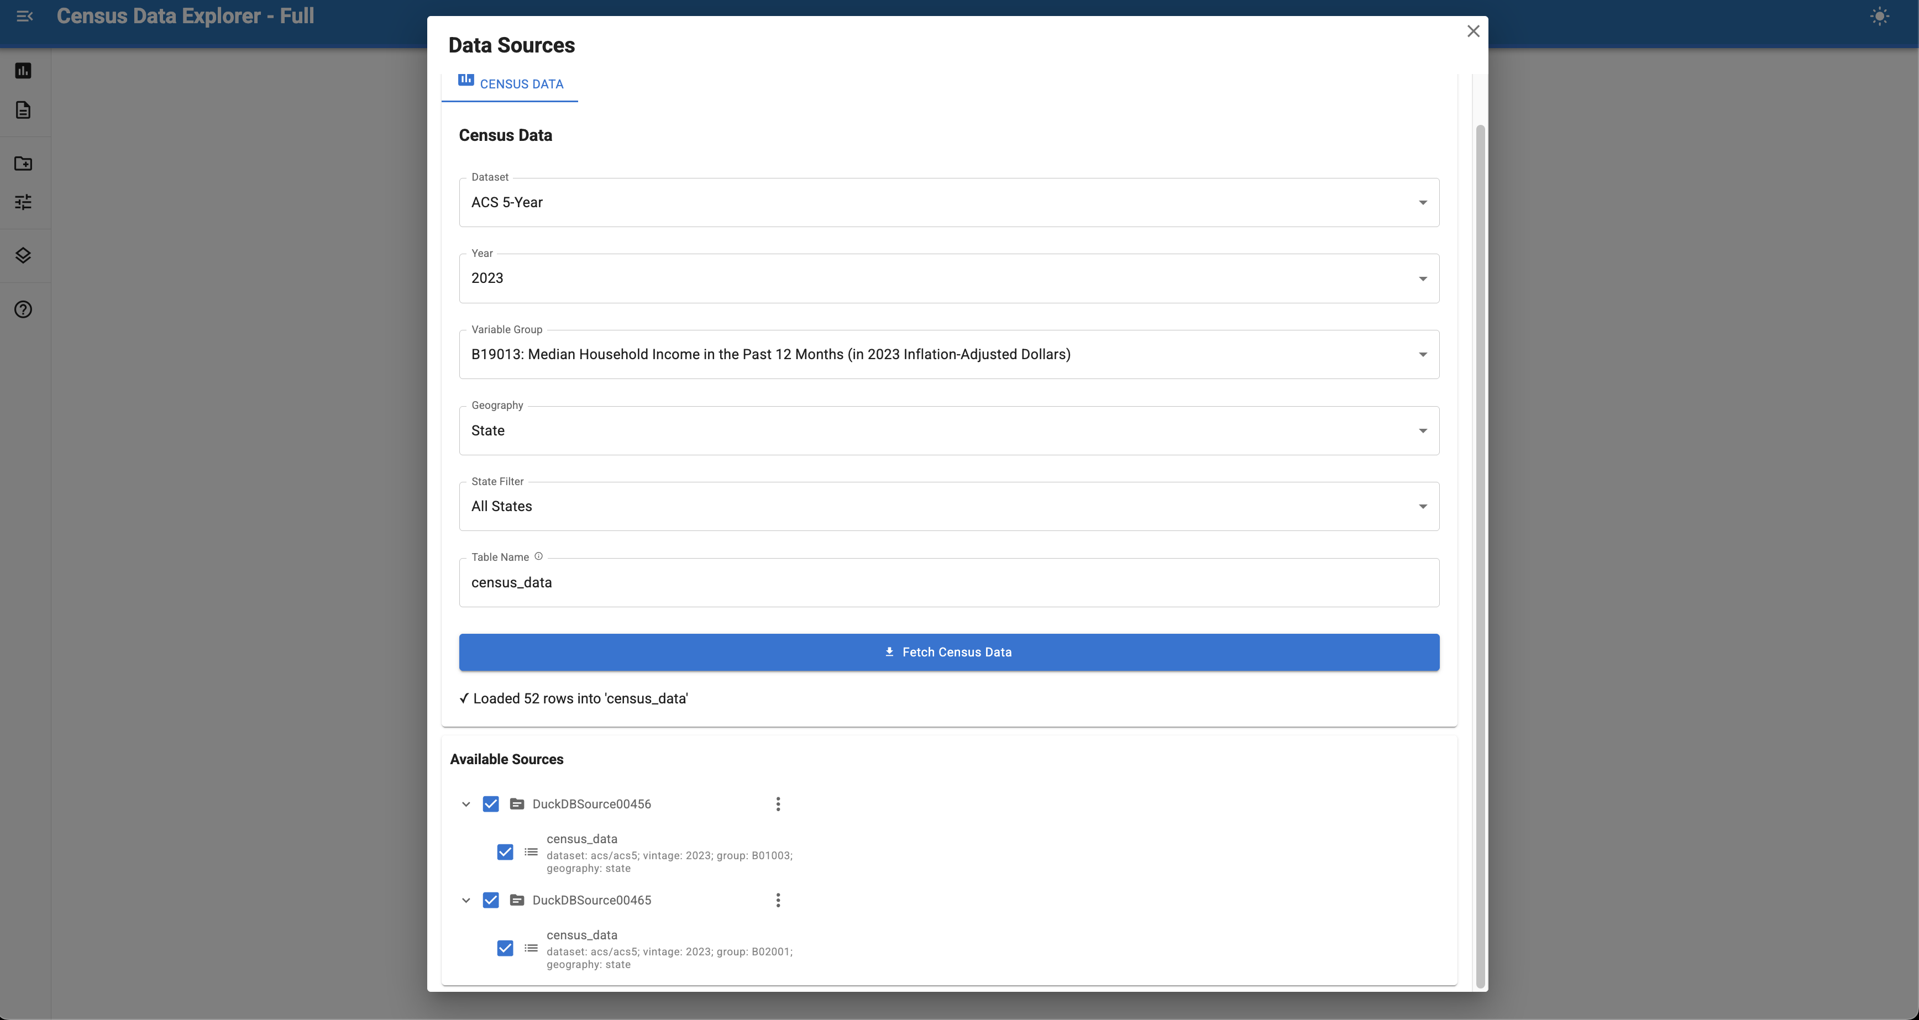Collapse the DuckDBSource00465 source tree
The width and height of the screenshot is (1919, 1020).
click(466, 900)
